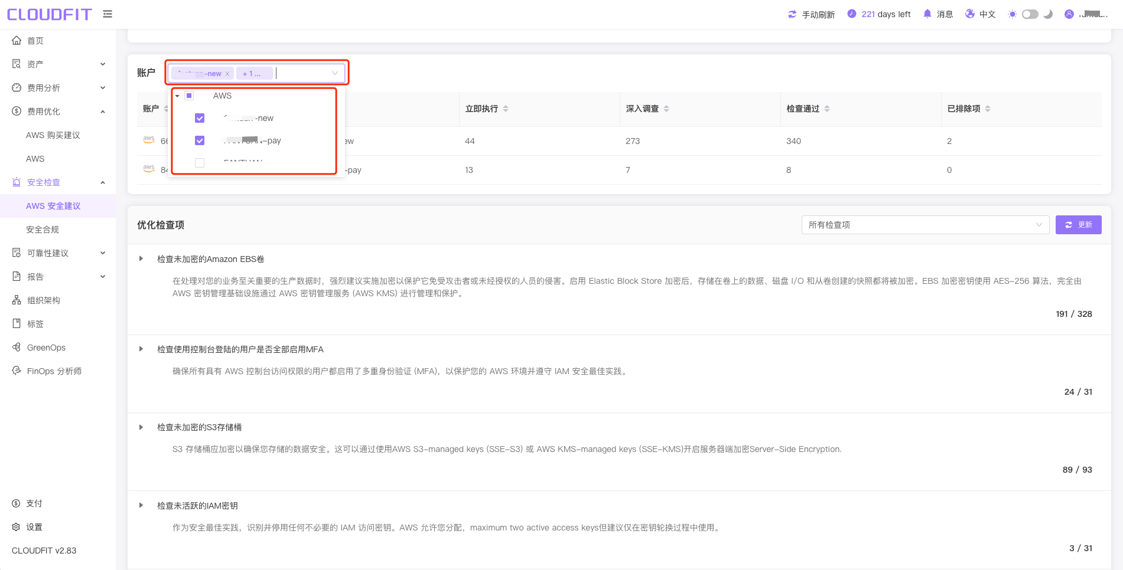Click the days-left clock icon
Screen dimensions: 1123x570
[x=851, y=14]
